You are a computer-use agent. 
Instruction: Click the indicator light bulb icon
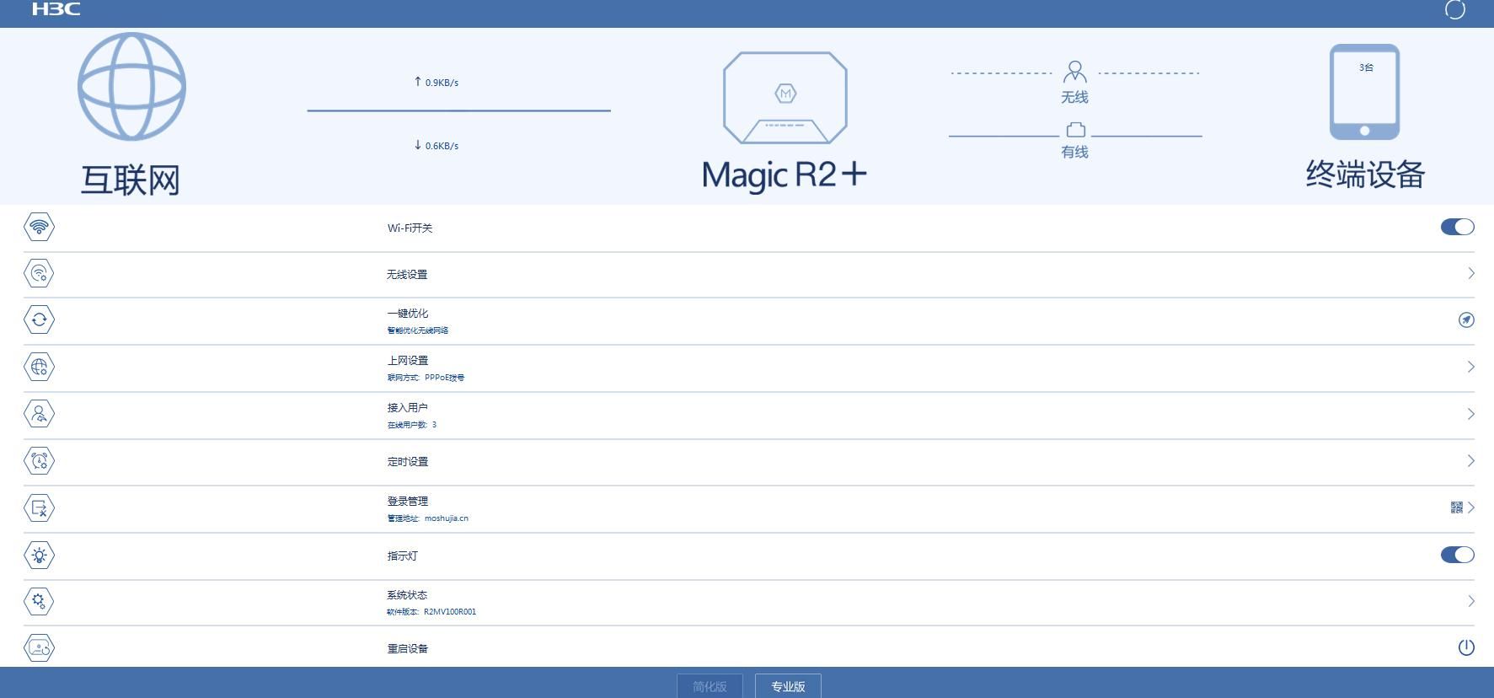(x=39, y=556)
